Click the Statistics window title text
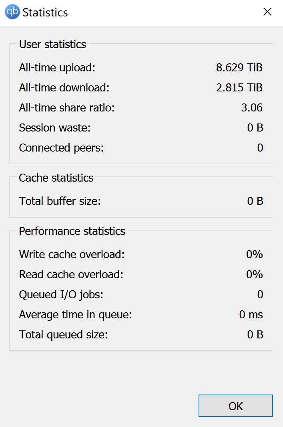Viewport: 283px width, 427px height. pyautogui.click(x=45, y=12)
